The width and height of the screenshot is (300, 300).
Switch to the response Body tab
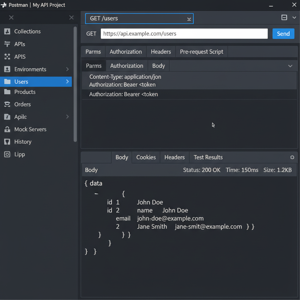point(122,157)
